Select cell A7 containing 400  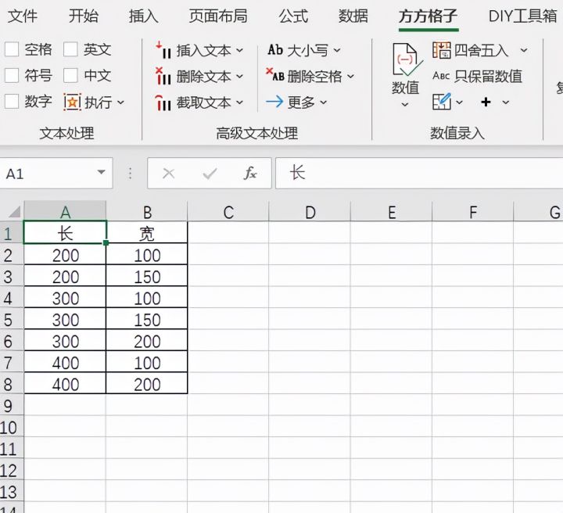coord(65,363)
